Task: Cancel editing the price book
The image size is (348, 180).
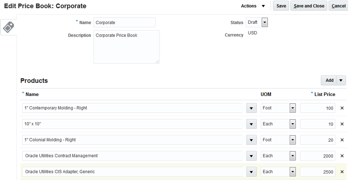Action: 339,6
